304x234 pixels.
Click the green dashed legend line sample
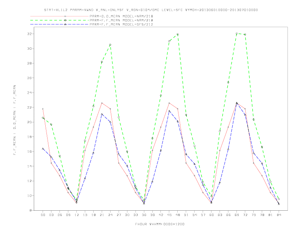coord(59,20)
